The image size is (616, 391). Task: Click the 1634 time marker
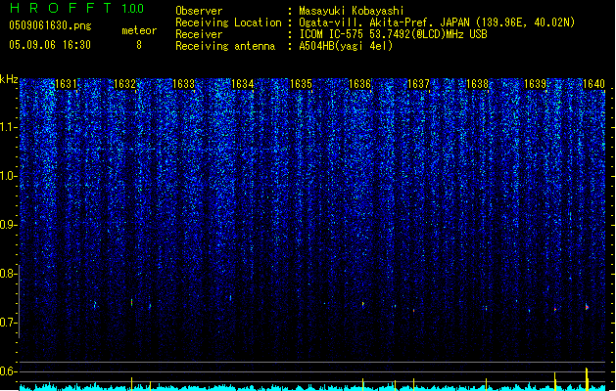pos(243,84)
